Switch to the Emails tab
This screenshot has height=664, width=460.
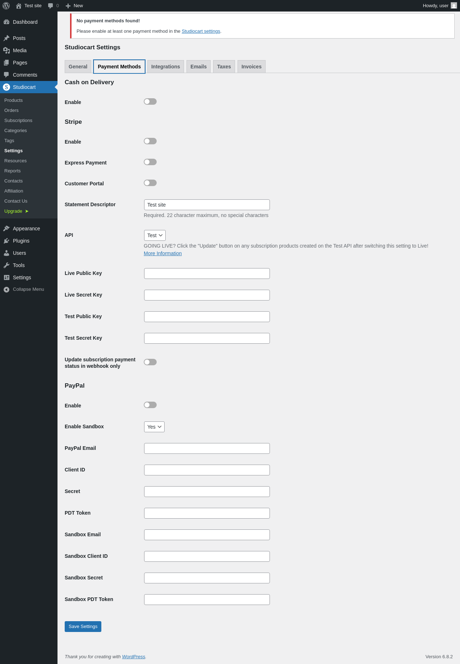click(x=198, y=67)
